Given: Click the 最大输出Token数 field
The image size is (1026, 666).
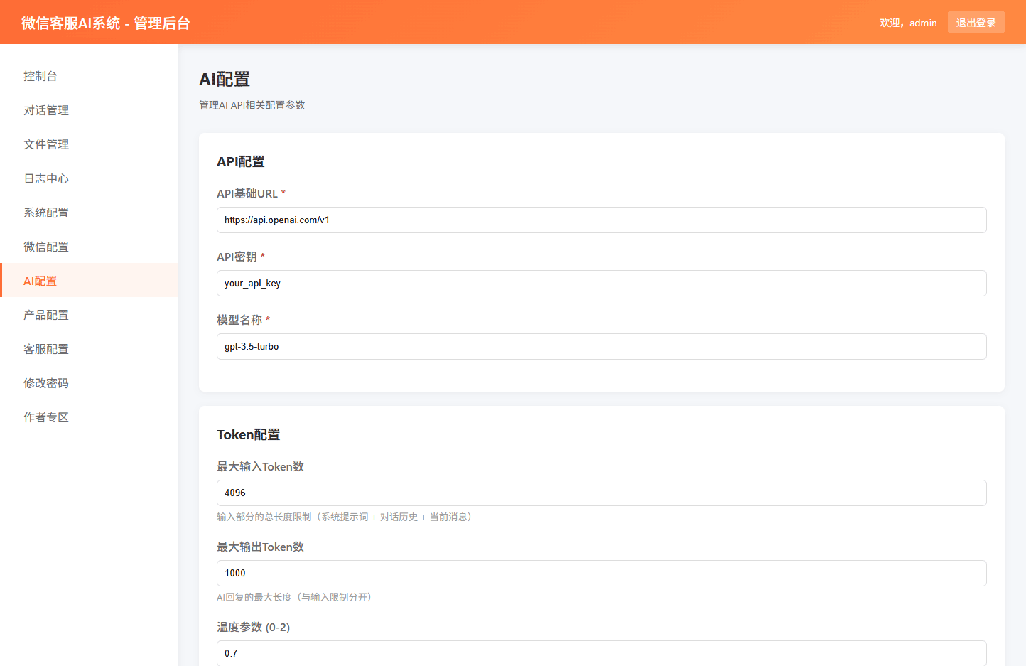Looking at the screenshot, I should click(x=601, y=573).
